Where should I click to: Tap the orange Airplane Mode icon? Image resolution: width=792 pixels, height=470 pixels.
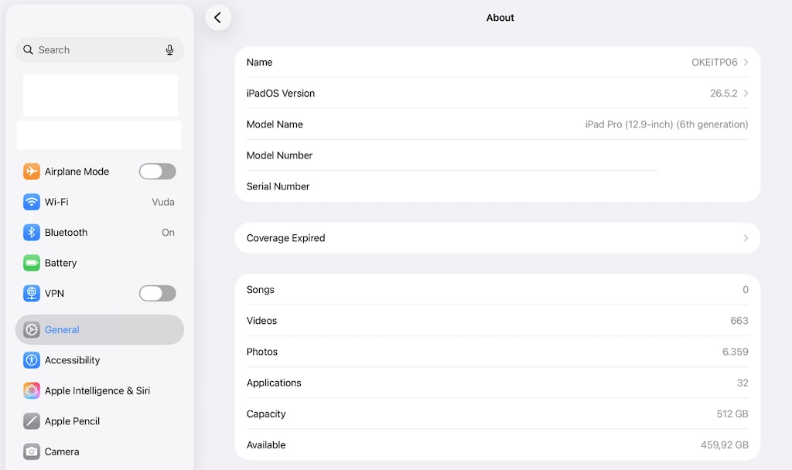click(x=31, y=171)
